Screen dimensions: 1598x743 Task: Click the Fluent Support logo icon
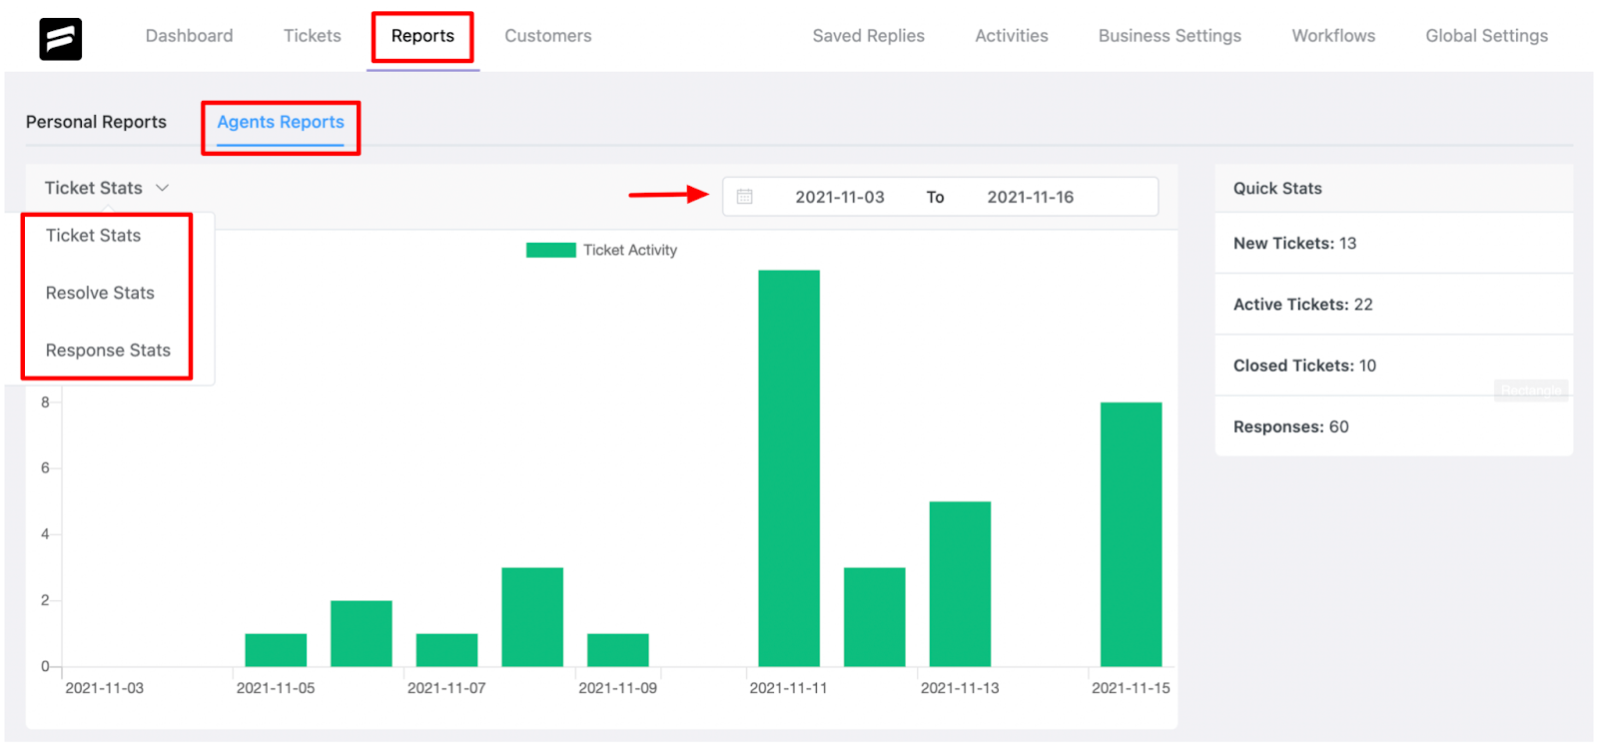[61, 40]
